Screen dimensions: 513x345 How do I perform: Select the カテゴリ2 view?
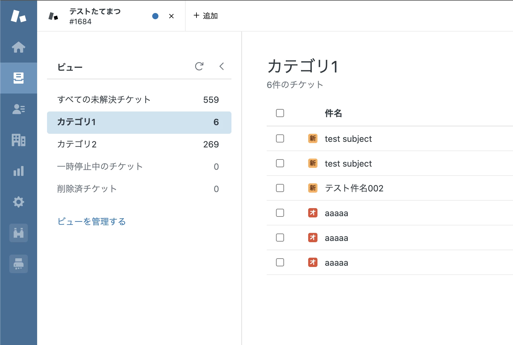pyautogui.click(x=139, y=144)
